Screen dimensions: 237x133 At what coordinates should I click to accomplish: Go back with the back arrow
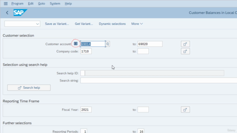click(7, 13)
